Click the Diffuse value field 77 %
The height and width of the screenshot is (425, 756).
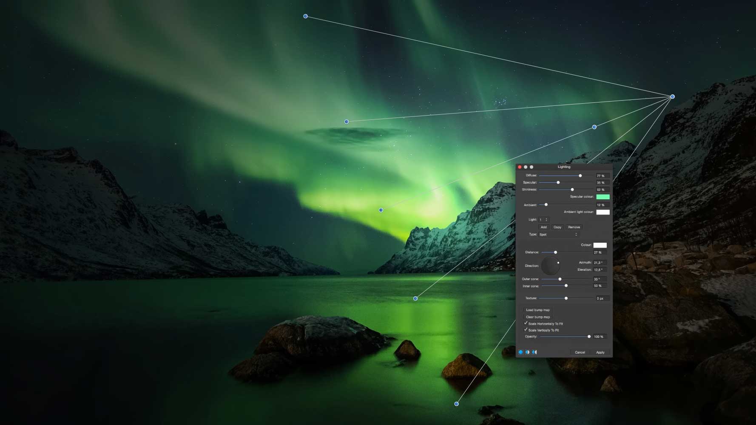[603, 176]
